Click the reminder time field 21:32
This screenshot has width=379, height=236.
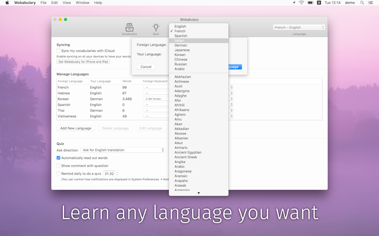tap(109, 173)
